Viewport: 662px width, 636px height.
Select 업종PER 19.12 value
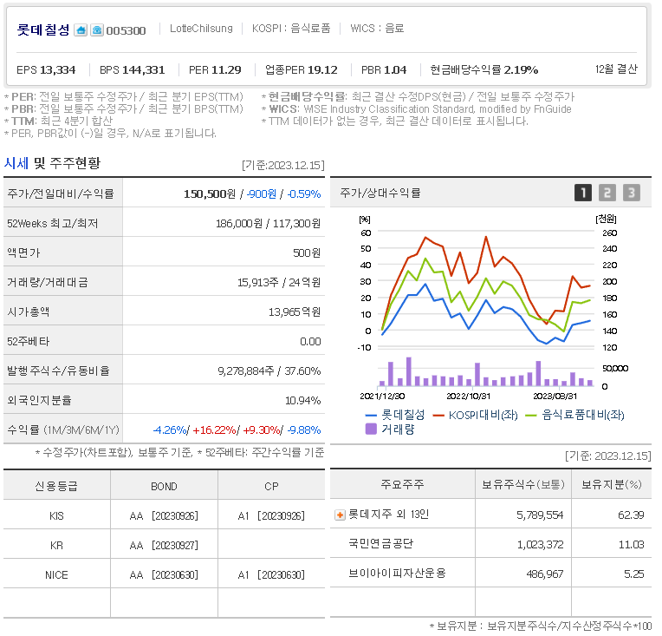[302, 69]
